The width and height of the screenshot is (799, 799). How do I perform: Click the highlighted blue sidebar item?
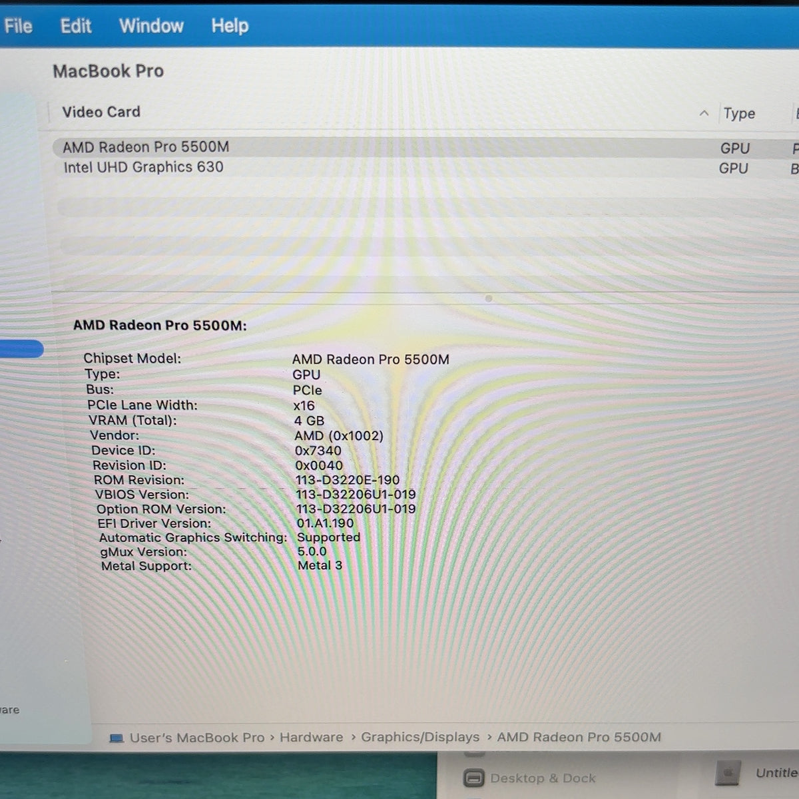(21, 349)
